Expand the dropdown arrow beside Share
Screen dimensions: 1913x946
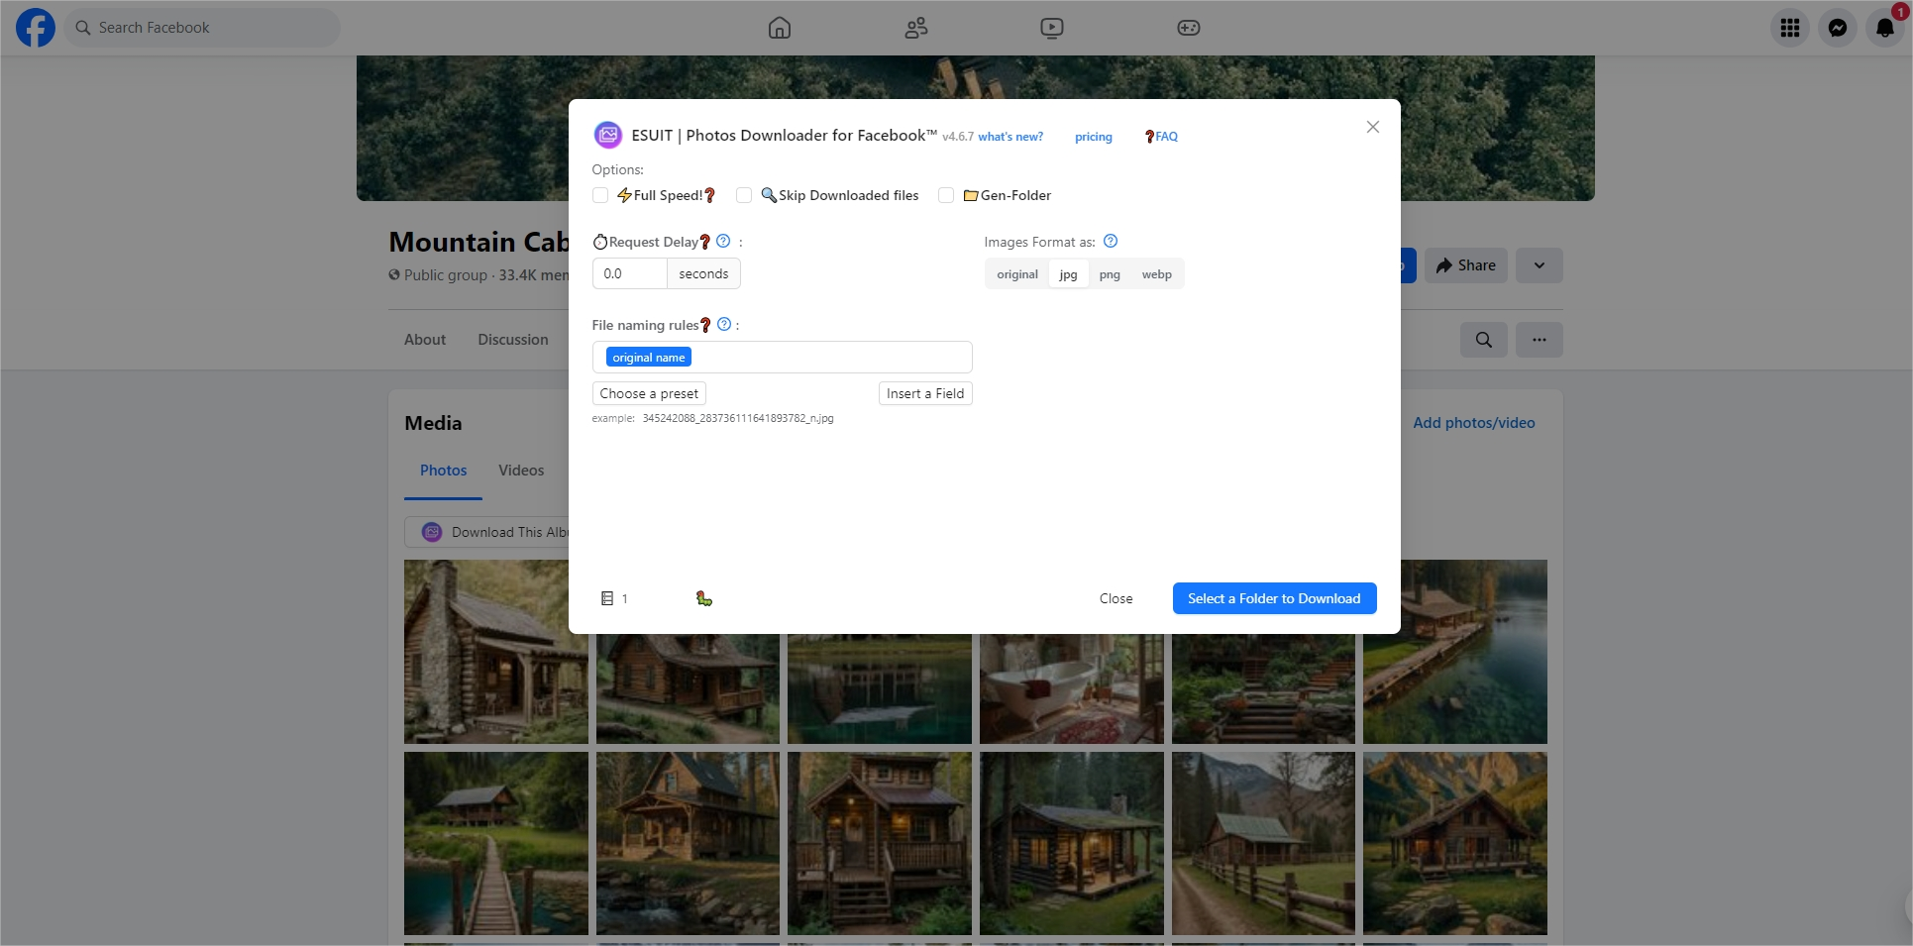(x=1540, y=265)
